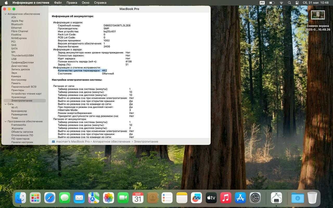Switch the РУ input source indicator
The image size is (333, 208).
tap(262, 3)
